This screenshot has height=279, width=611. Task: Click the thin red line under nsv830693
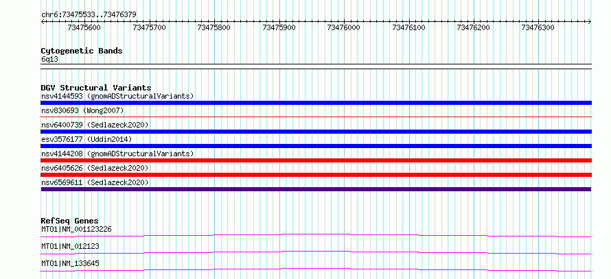pos(316,117)
